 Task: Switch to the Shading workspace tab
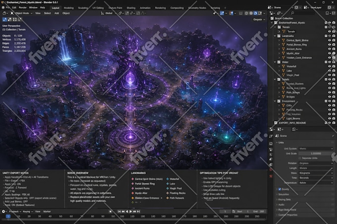[131, 8]
